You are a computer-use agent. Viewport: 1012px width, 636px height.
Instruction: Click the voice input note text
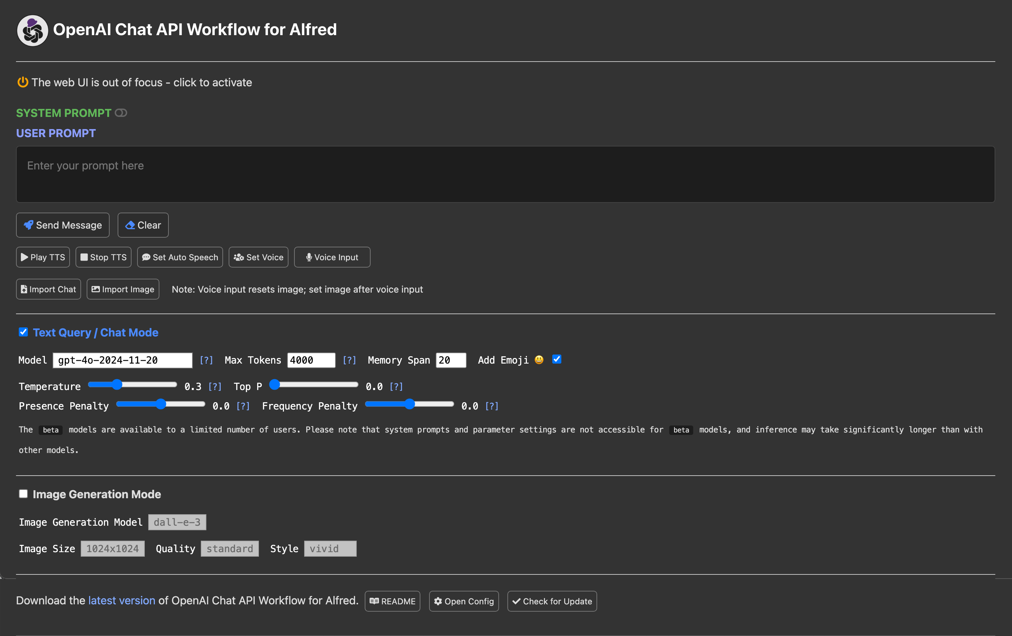pos(297,289)
